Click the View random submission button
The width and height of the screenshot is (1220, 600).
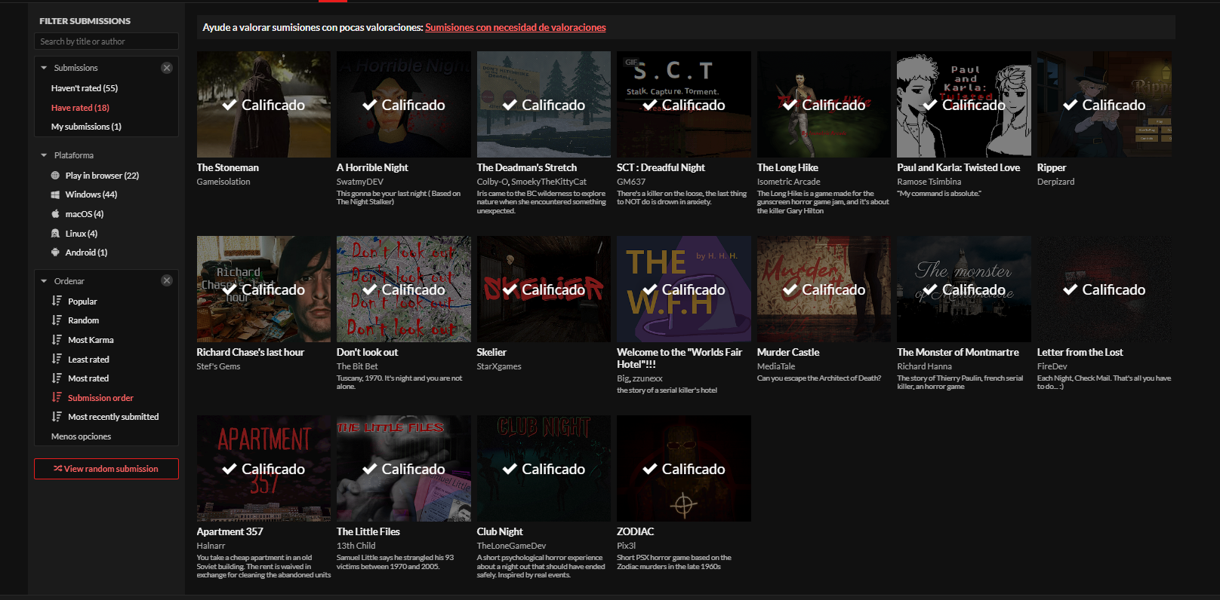point(106,469)
